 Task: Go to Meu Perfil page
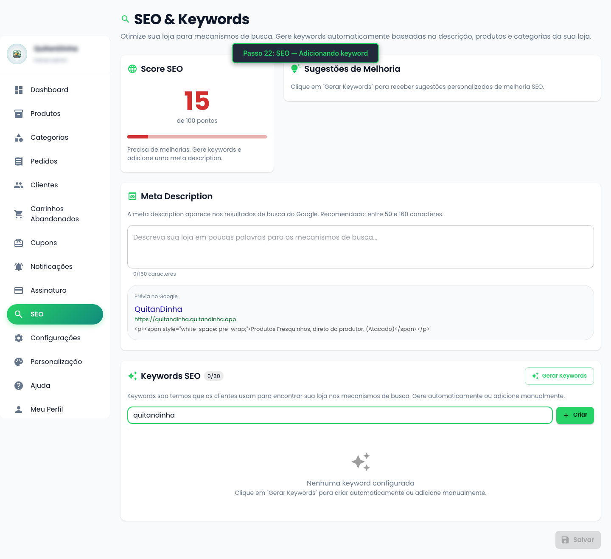pos(47,409)
